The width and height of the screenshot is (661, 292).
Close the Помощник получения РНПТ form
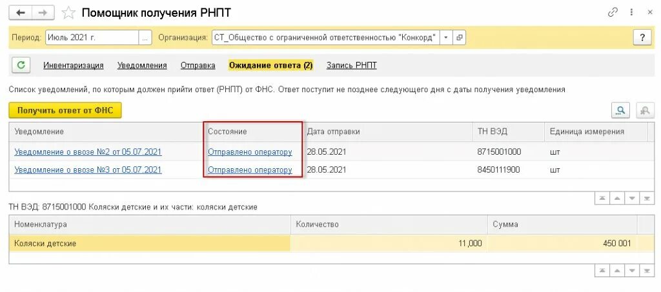[649, 12]
